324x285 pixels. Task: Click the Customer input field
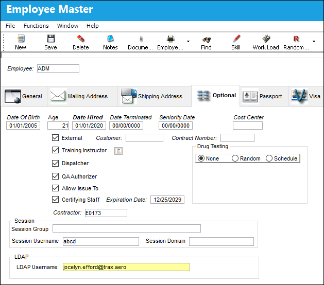coord(144,138)
